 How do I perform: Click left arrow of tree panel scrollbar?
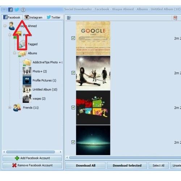[4, 152]
